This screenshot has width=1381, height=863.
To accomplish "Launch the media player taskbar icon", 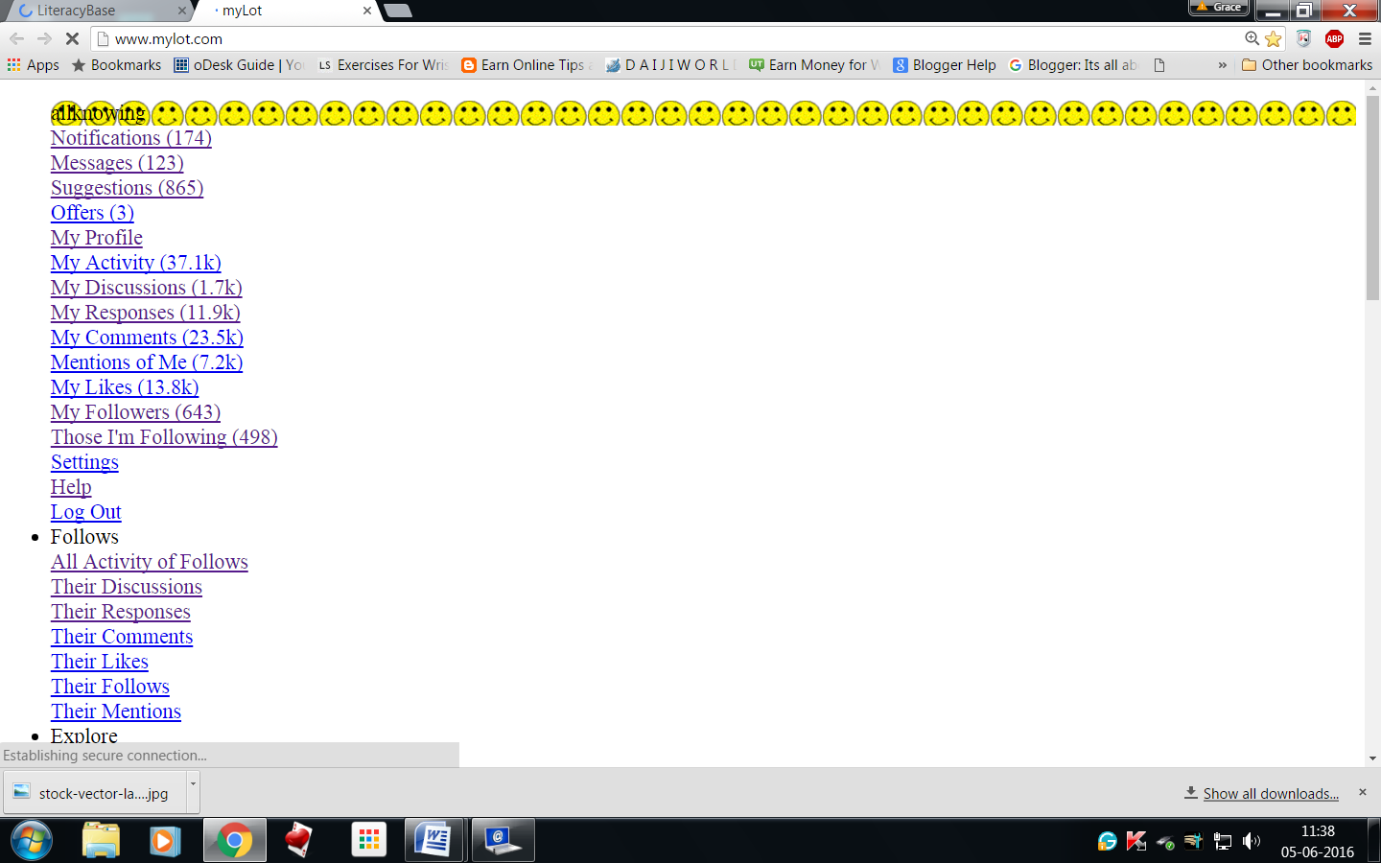I will point(165,841).
